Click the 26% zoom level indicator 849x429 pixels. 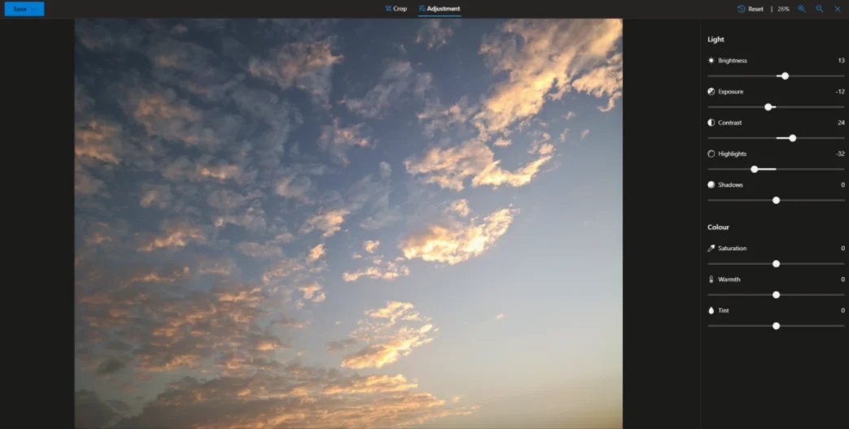click(x=783, y=9)
